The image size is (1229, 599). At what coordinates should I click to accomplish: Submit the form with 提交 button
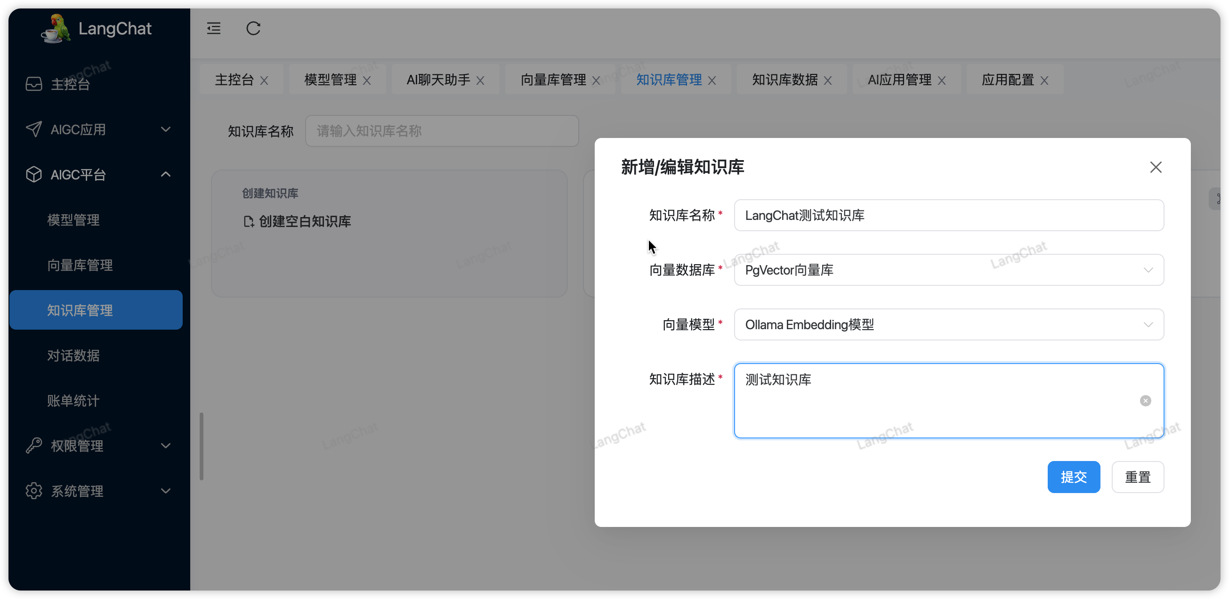coord(1074,478)
